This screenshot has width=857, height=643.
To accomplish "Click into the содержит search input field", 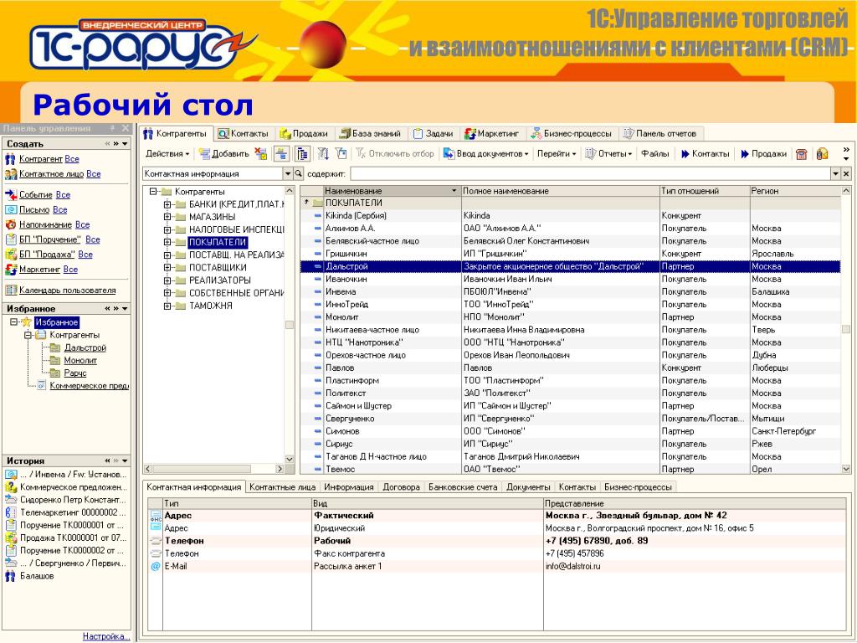I will click(590, 174).
